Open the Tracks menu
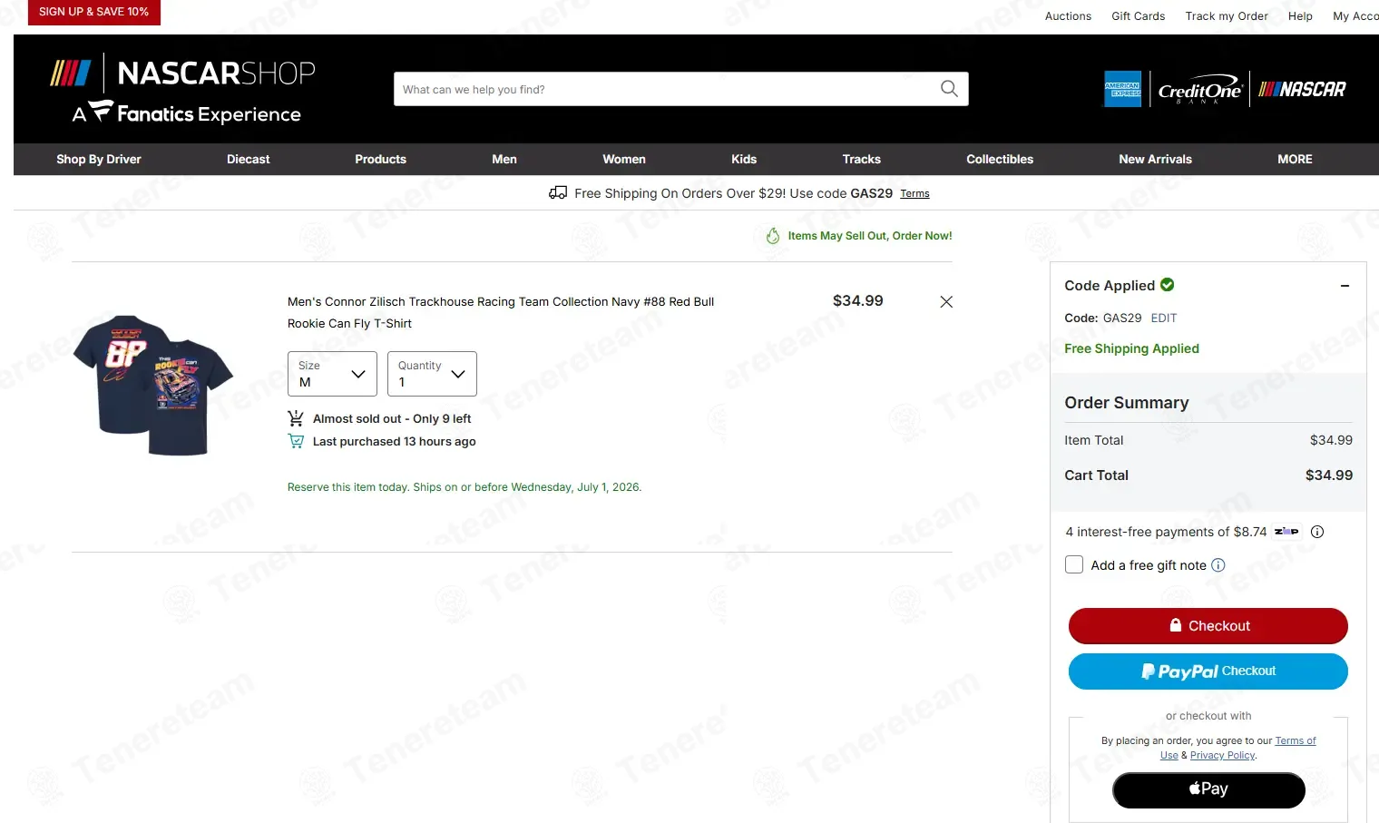 point(862,159)
